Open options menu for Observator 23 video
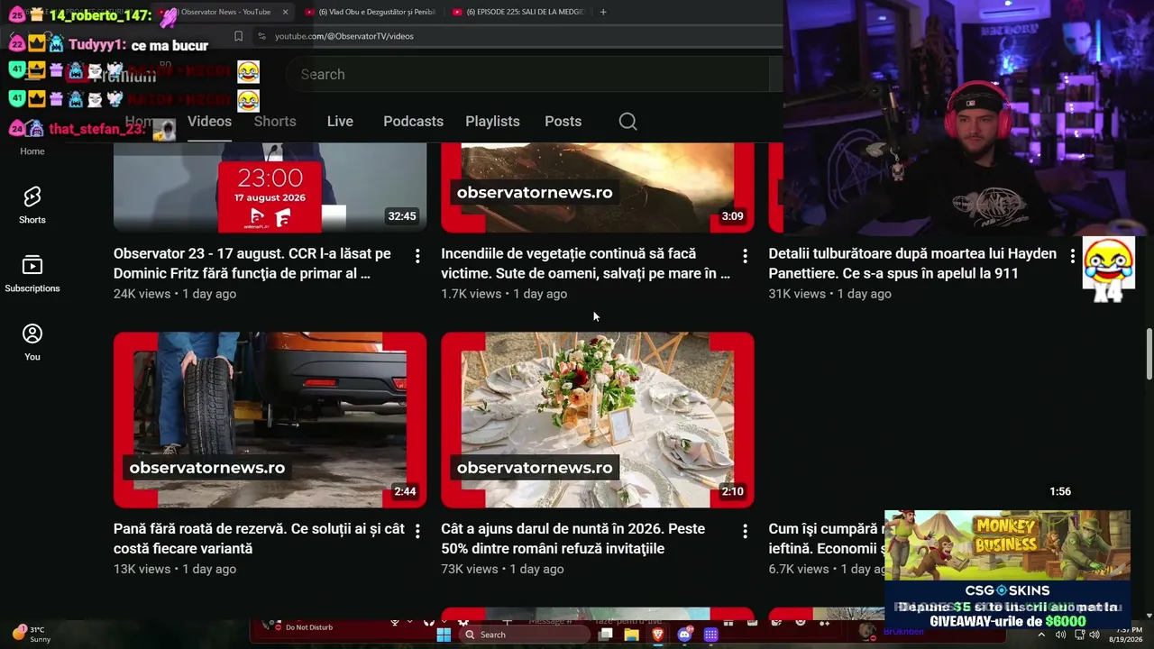The image size is (1154, 649). pyautogui.click(x=417, y=256)
